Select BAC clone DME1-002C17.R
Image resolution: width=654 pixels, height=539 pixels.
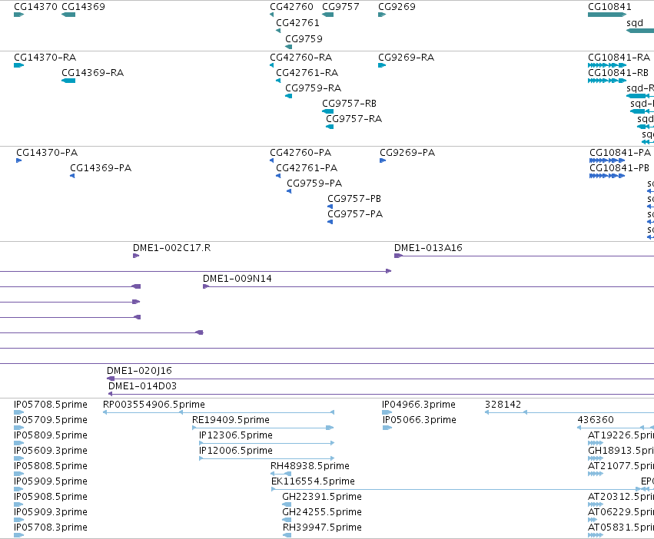[171, 248]
